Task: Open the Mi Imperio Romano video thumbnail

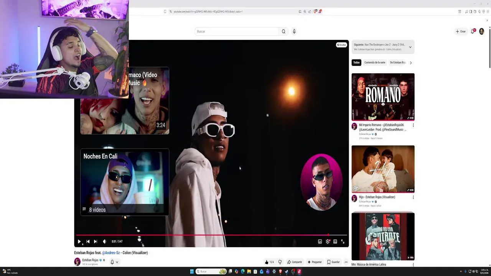Action: 383,97
